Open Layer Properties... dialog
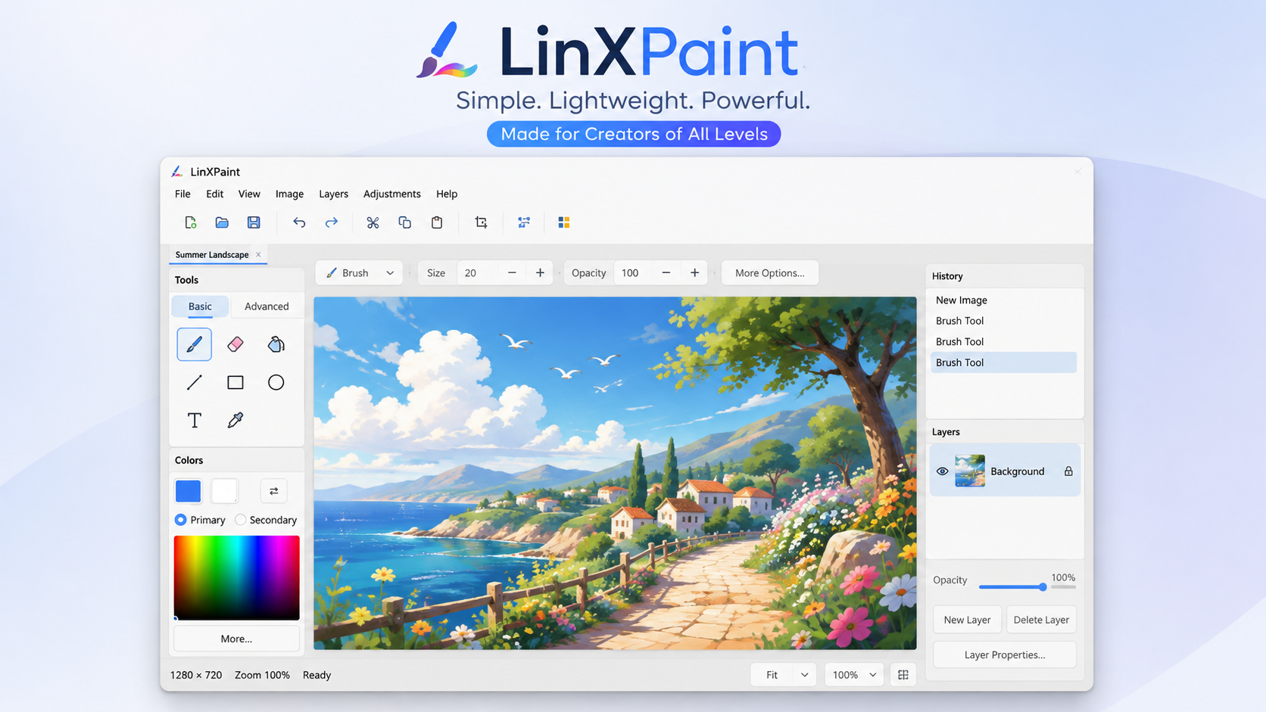 1005,654
